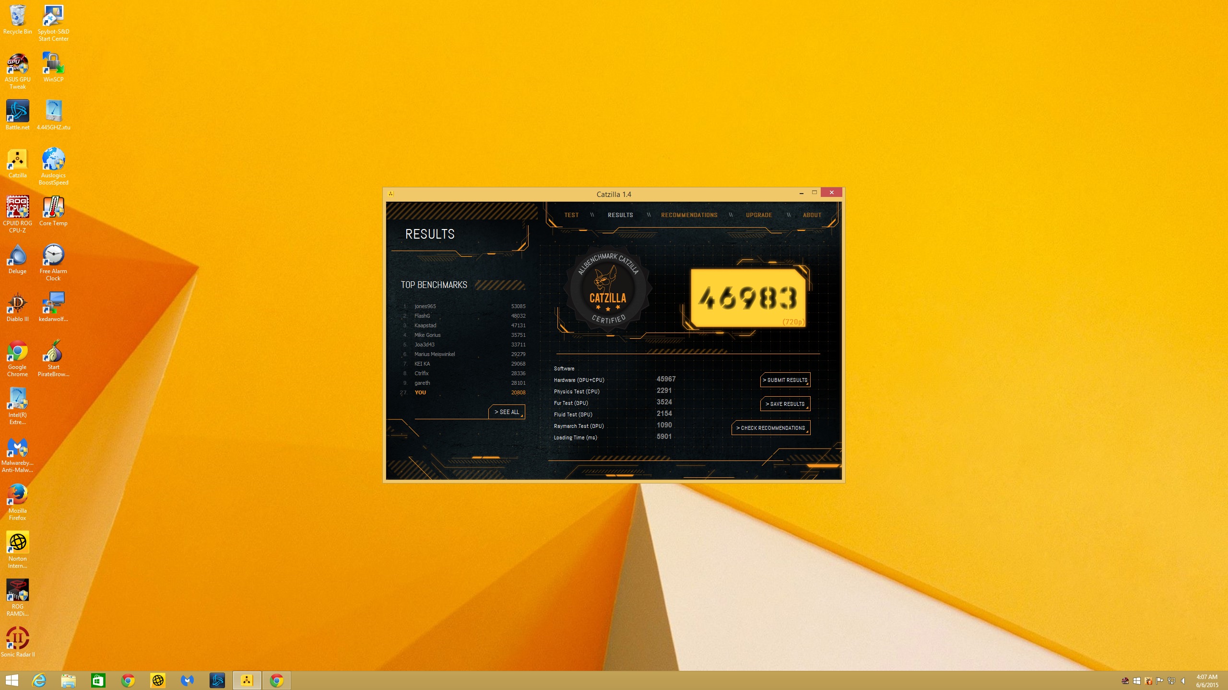Select the Diablo III desktop icon
This screenshot has height=690, width=1228.
[17, 307]
